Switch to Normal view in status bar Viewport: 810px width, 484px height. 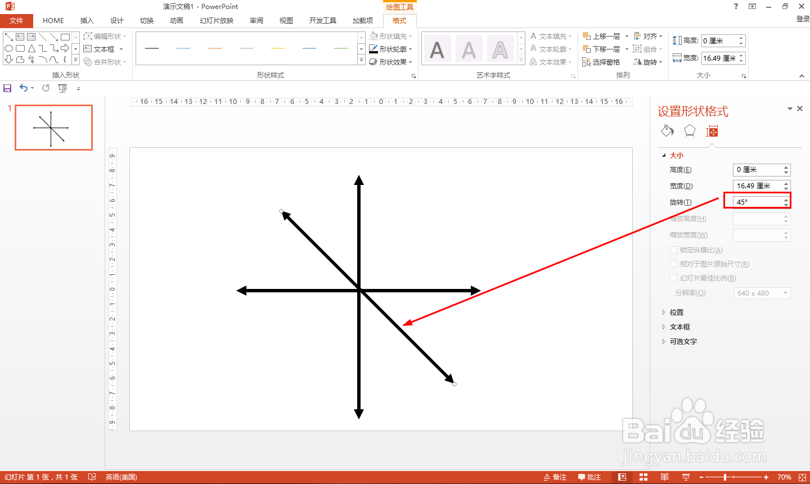point(622,477)
